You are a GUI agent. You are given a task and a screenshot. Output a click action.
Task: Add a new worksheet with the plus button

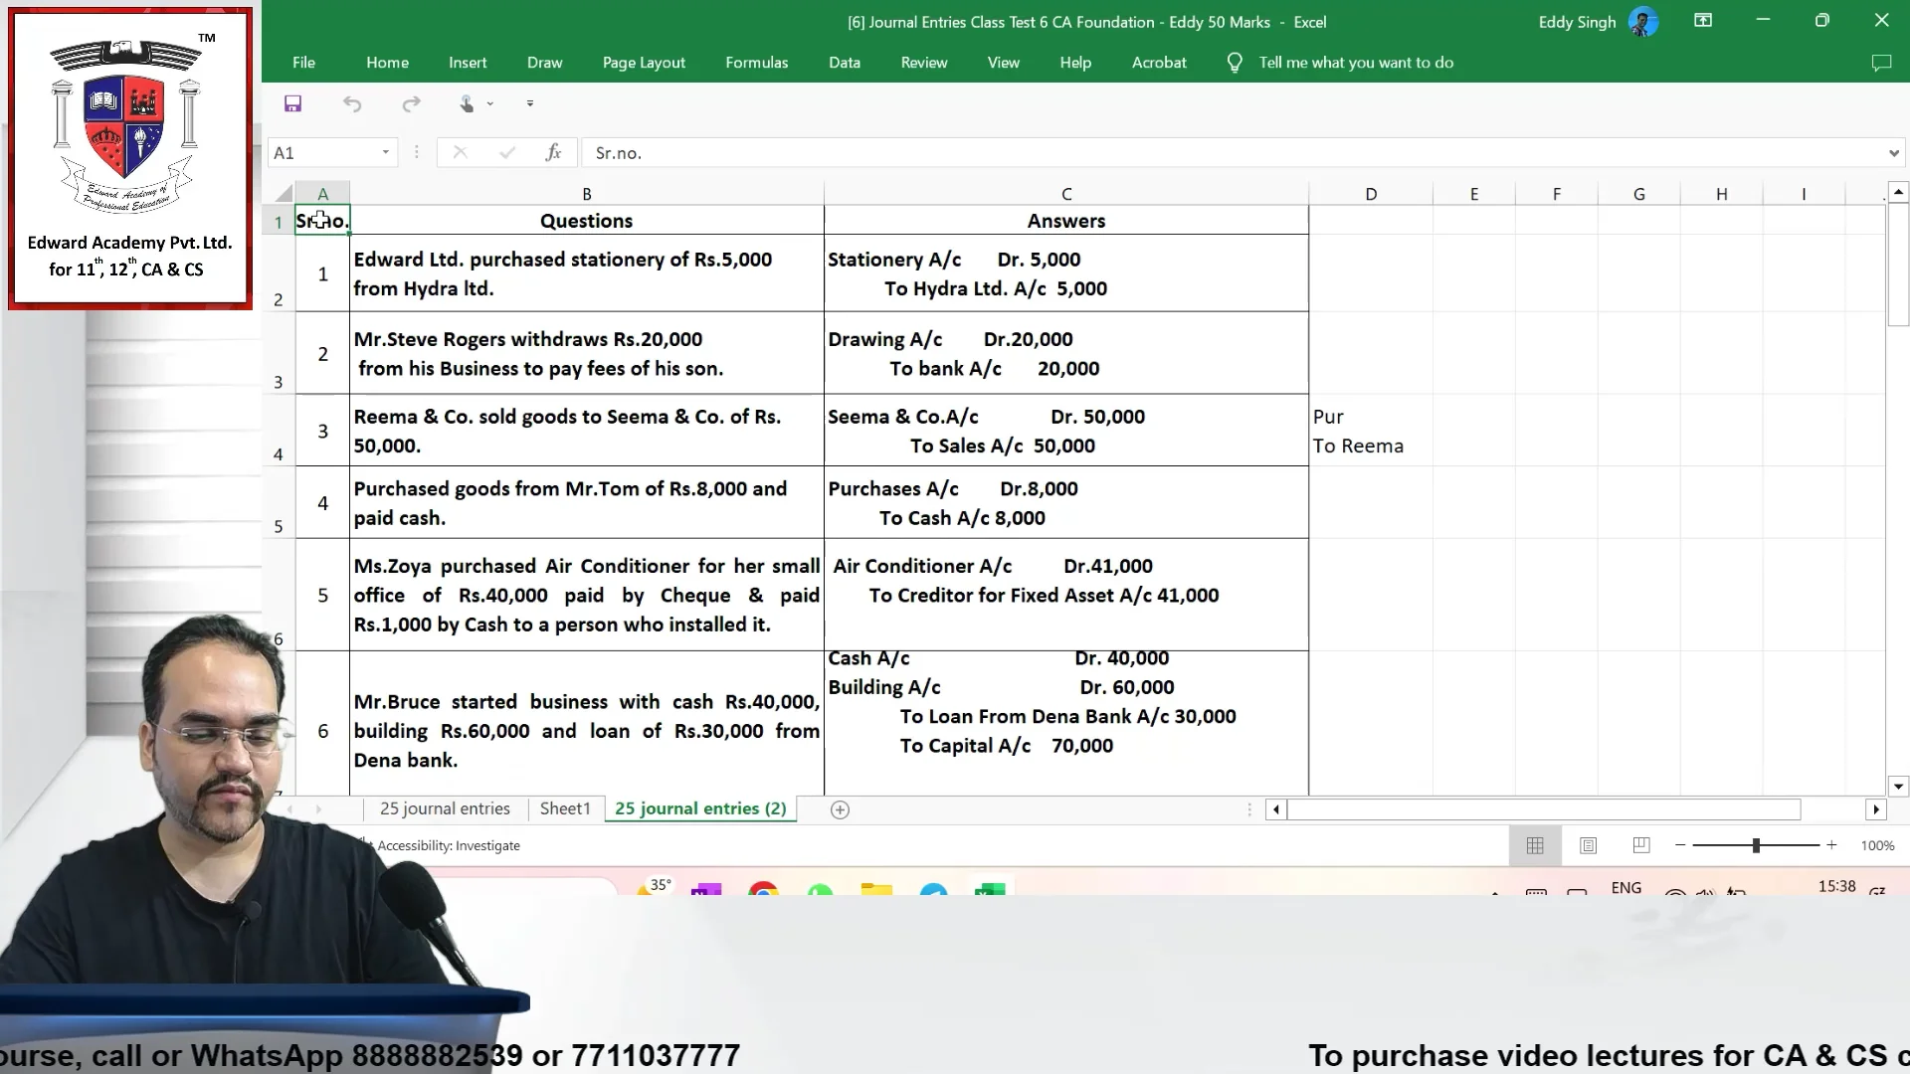click(x=839, y=809)
